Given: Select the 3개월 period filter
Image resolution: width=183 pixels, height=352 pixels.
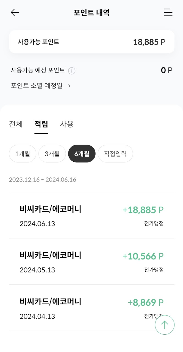Looking at the screenshot, I should (52, 154).
